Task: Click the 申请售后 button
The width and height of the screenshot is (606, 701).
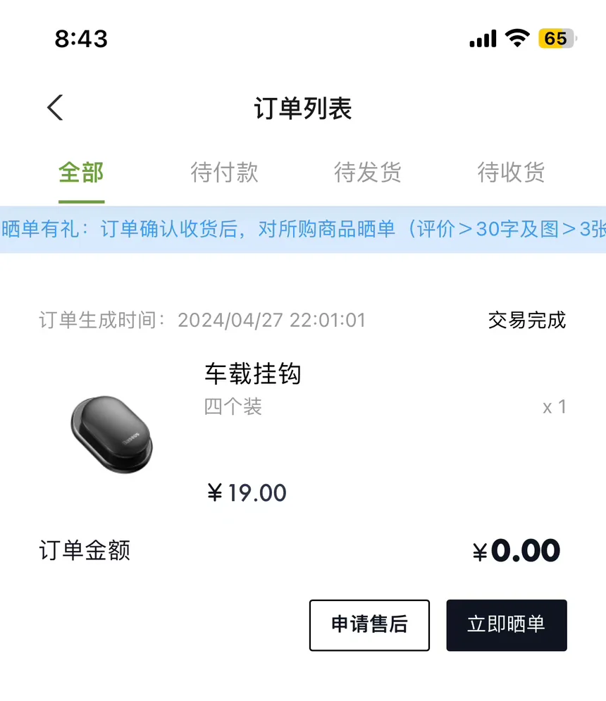Action: coord(369,625)
